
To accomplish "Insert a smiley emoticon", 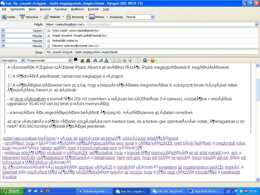I will [x=153, y=60].
